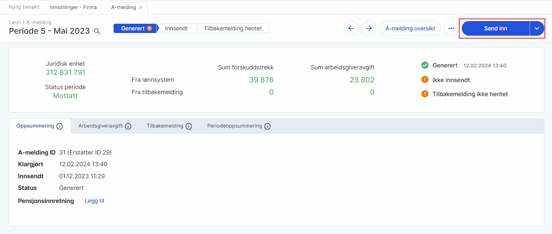Viewport: 552px width, 234px height.
Task: Click the Lønn breadcrumb link
Action: click(15, 22)
